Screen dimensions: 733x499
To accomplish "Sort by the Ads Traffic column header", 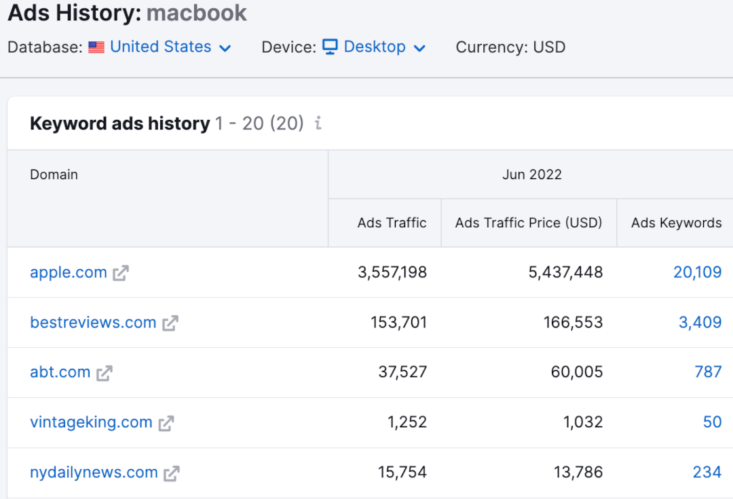I will click(392, 222).
